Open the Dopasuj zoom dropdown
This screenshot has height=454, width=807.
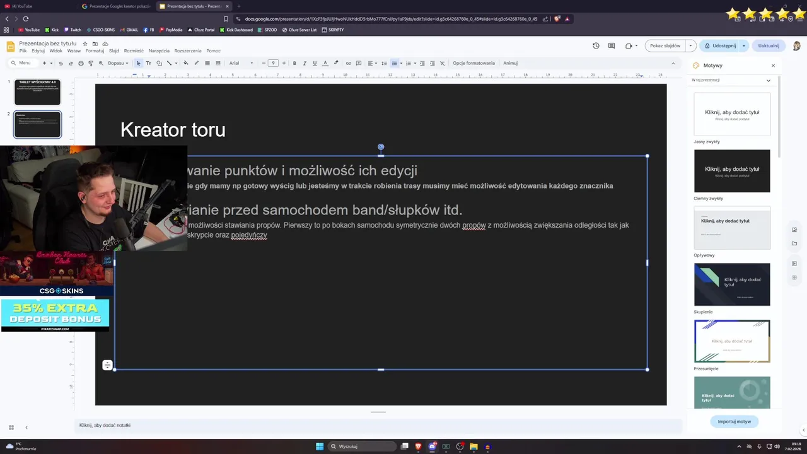tap(118, 63)
